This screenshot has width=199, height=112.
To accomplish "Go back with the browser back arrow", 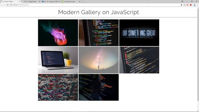I will click(2, 5).
